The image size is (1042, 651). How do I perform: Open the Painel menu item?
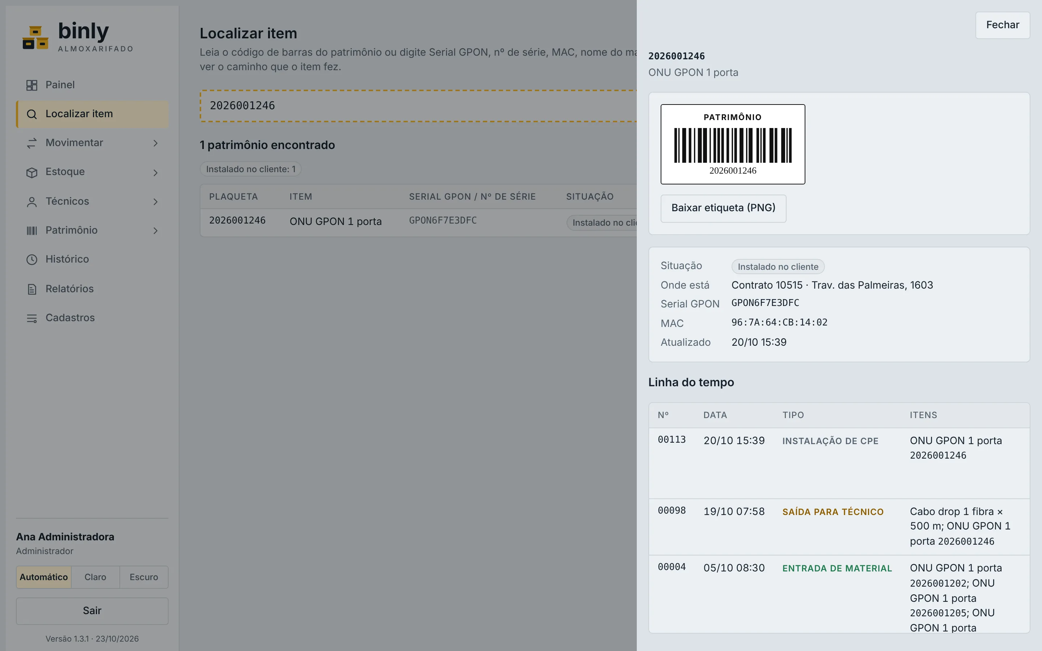pyautogui.click(x=92, y=85)
